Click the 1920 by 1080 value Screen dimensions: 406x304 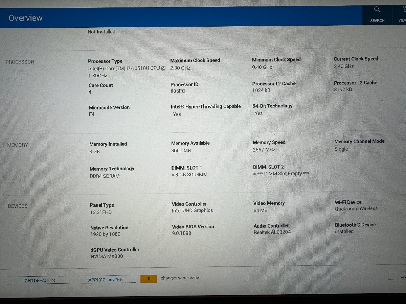[x=105, y=234]
